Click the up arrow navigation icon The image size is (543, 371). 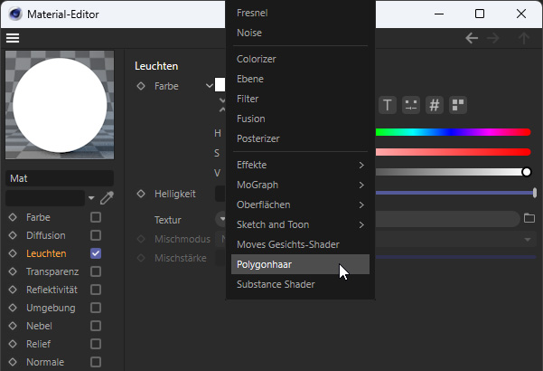(x=524, y=38)
